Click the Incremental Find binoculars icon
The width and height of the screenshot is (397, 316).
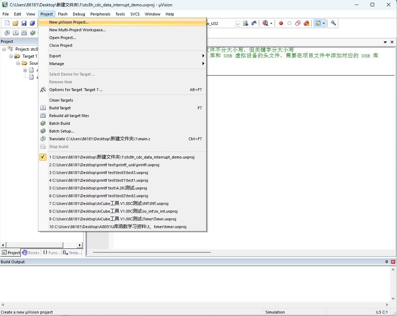click(x=254, y=23)
